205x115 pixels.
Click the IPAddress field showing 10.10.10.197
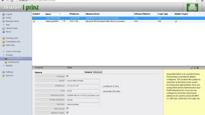pos(83,86)
